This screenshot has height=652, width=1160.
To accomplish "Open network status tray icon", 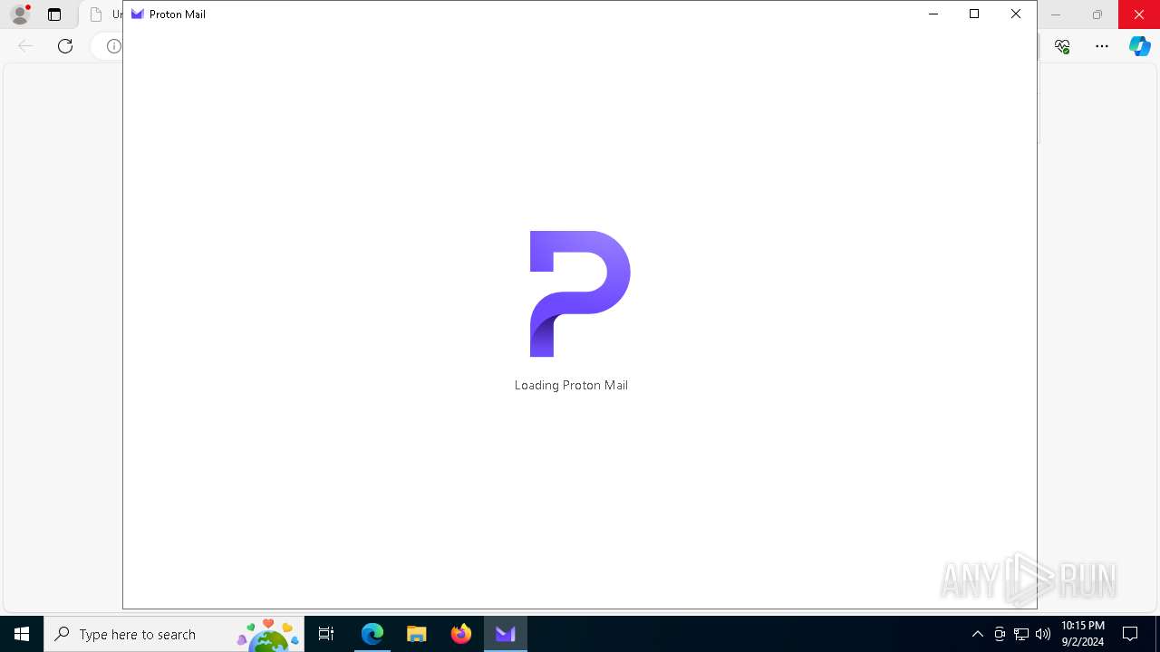I will (1021, 634).
